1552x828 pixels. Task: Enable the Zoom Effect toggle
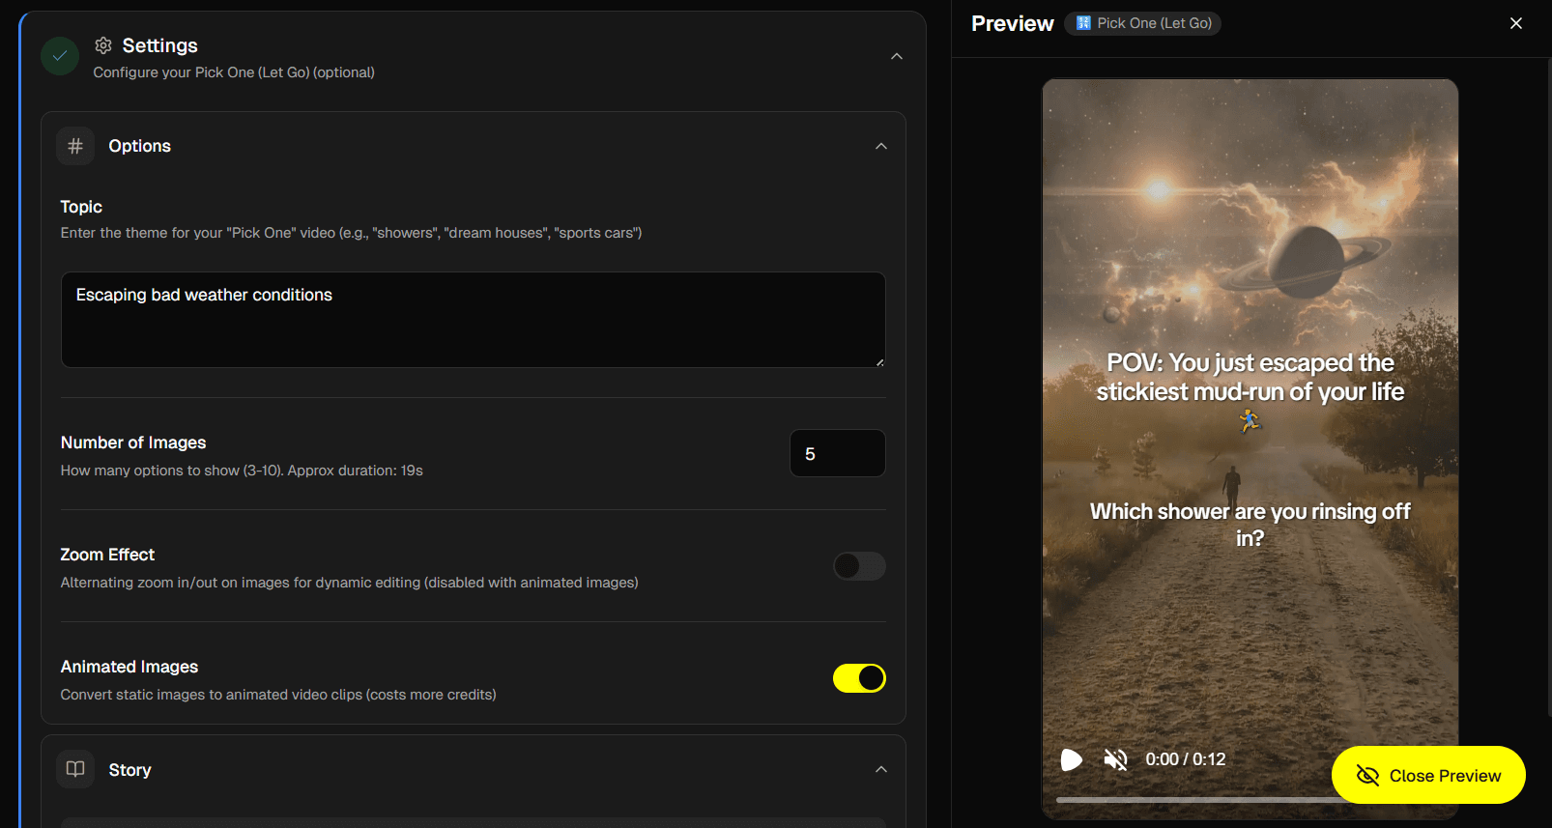pos(859,566)
